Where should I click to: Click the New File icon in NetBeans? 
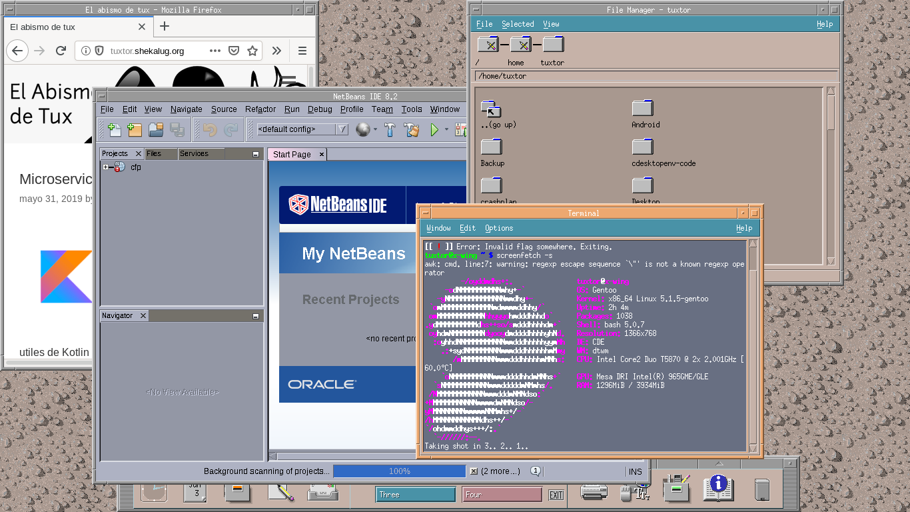[x=115, y=129]
